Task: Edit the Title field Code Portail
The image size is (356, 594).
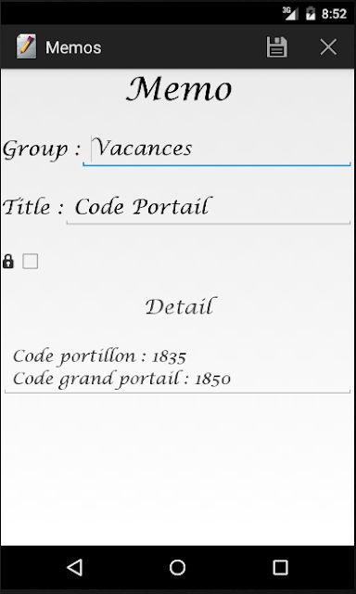Action: click(209, 208)
